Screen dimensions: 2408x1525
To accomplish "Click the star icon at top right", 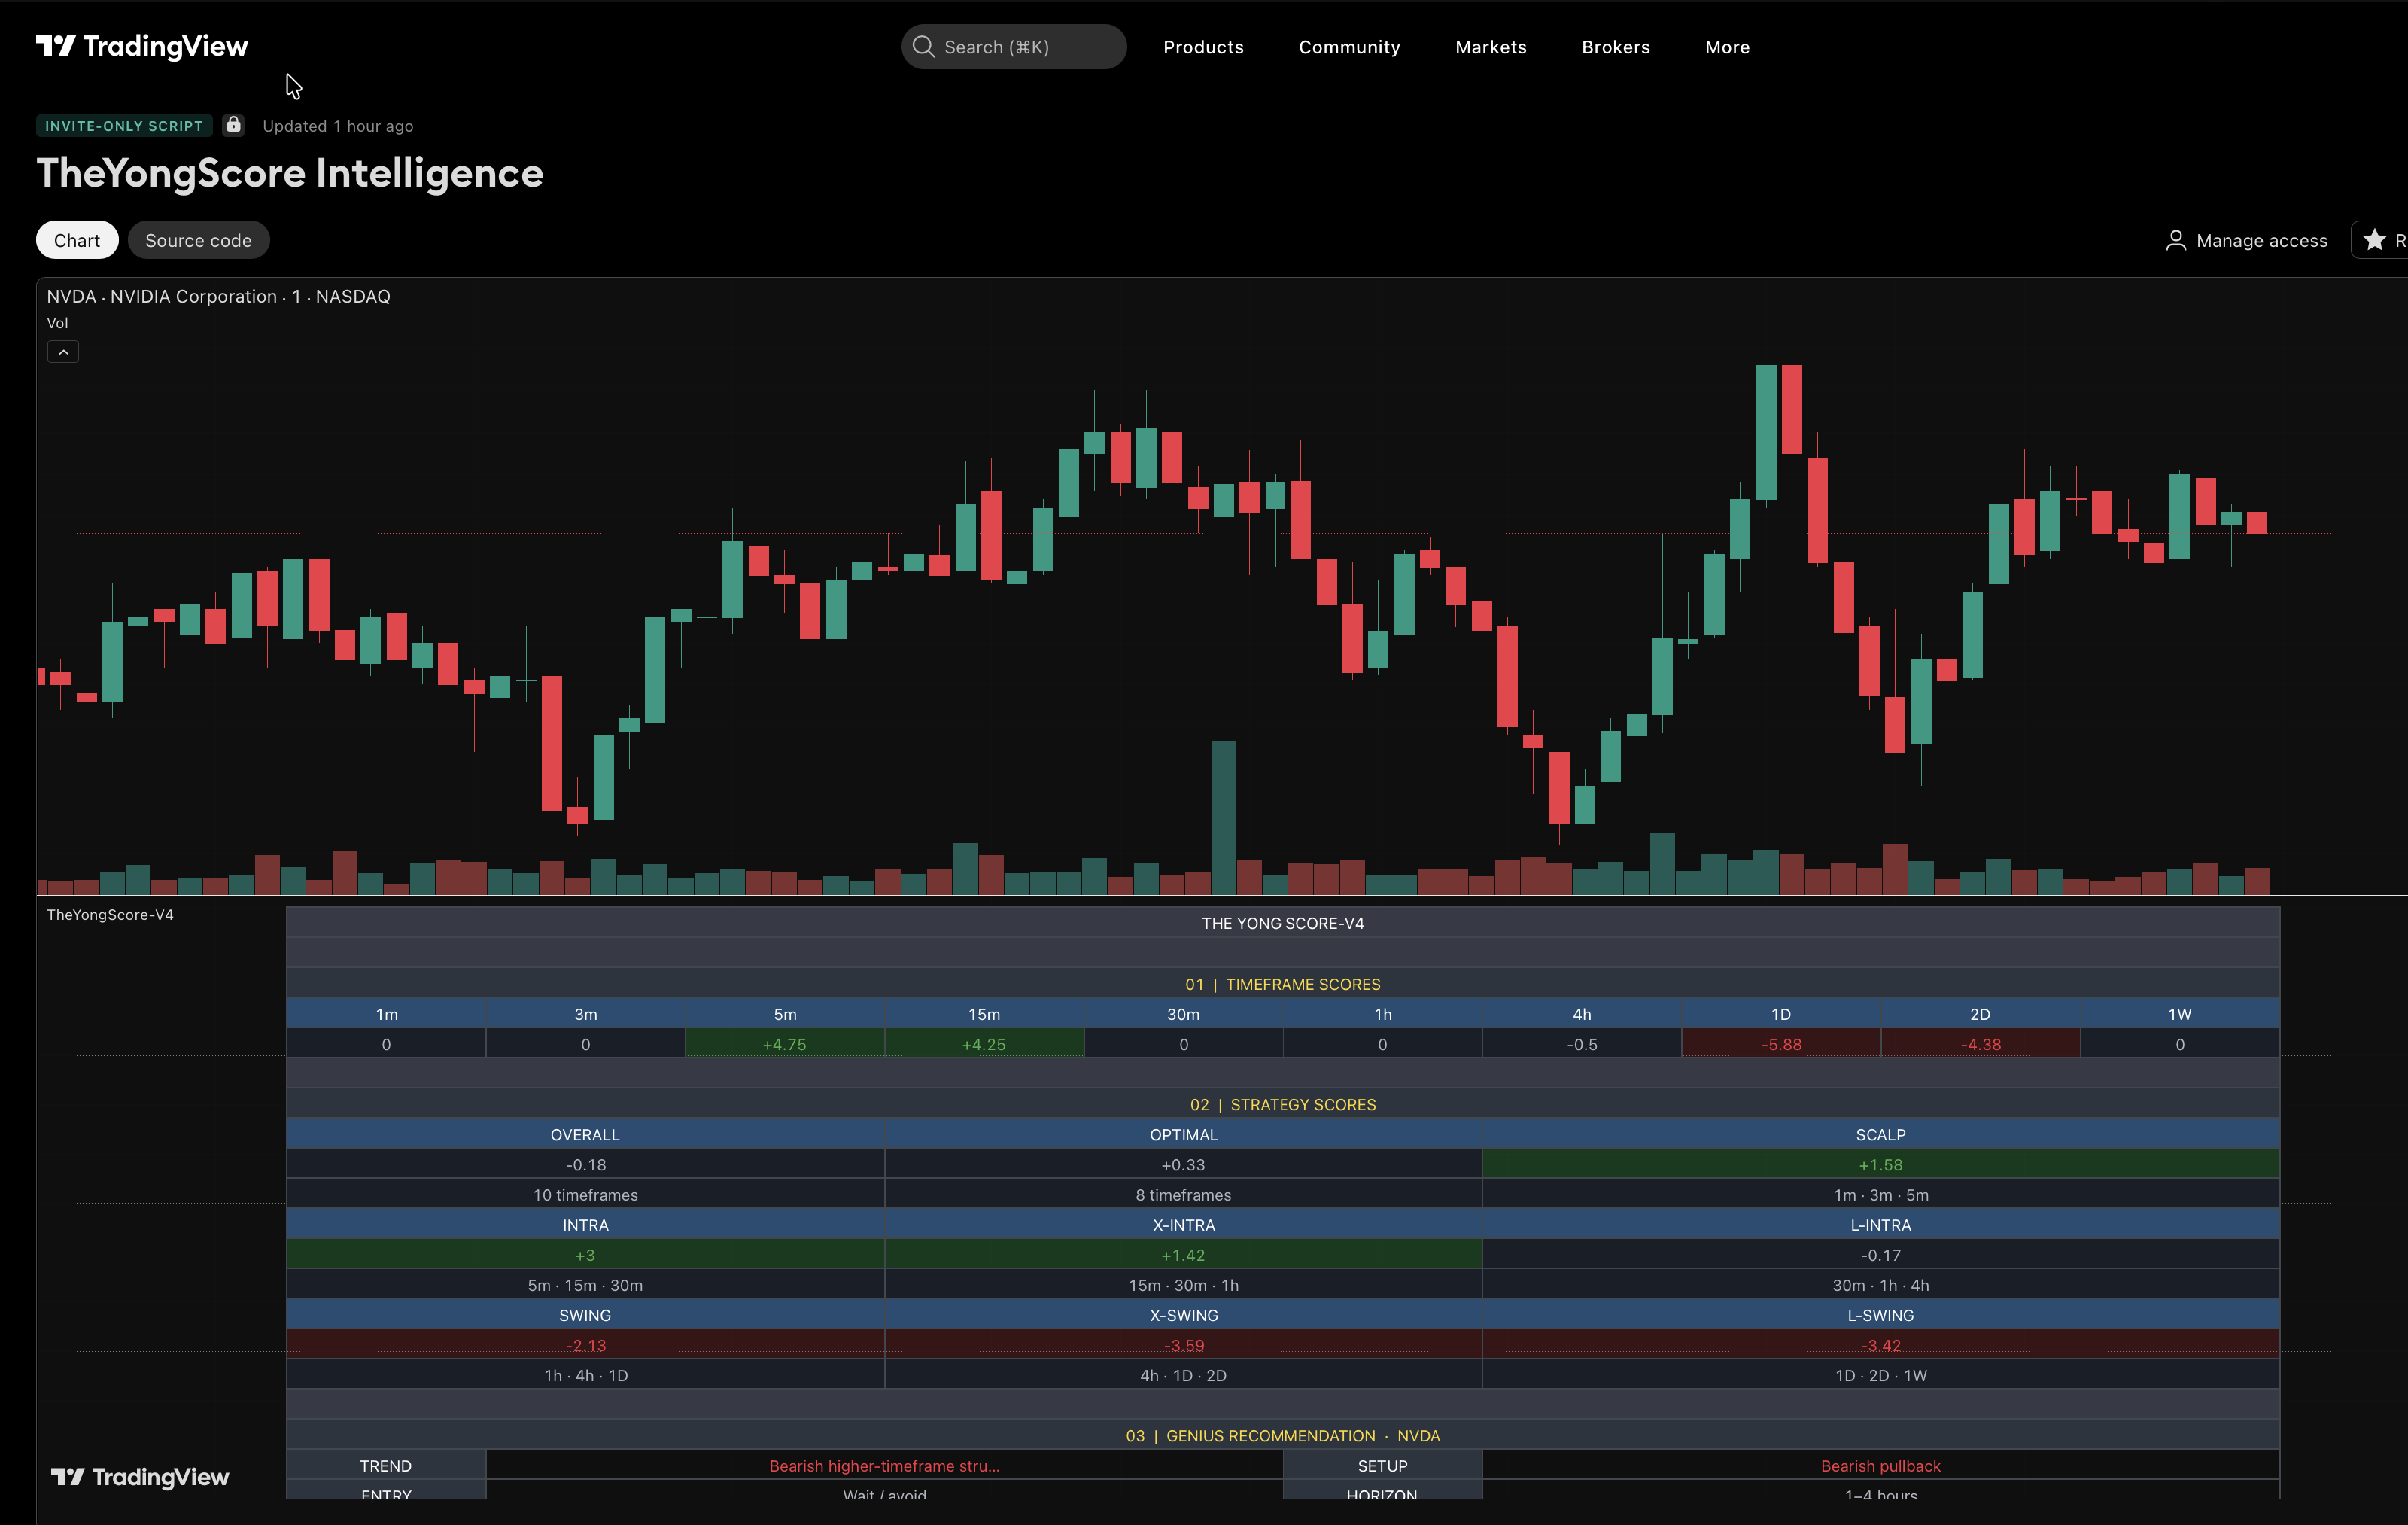I will tap(2374, 240).
